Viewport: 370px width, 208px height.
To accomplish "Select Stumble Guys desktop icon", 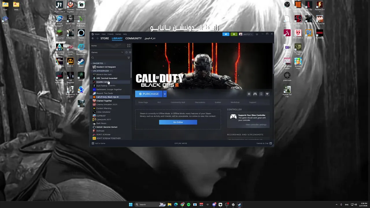I will coord(298,64).
